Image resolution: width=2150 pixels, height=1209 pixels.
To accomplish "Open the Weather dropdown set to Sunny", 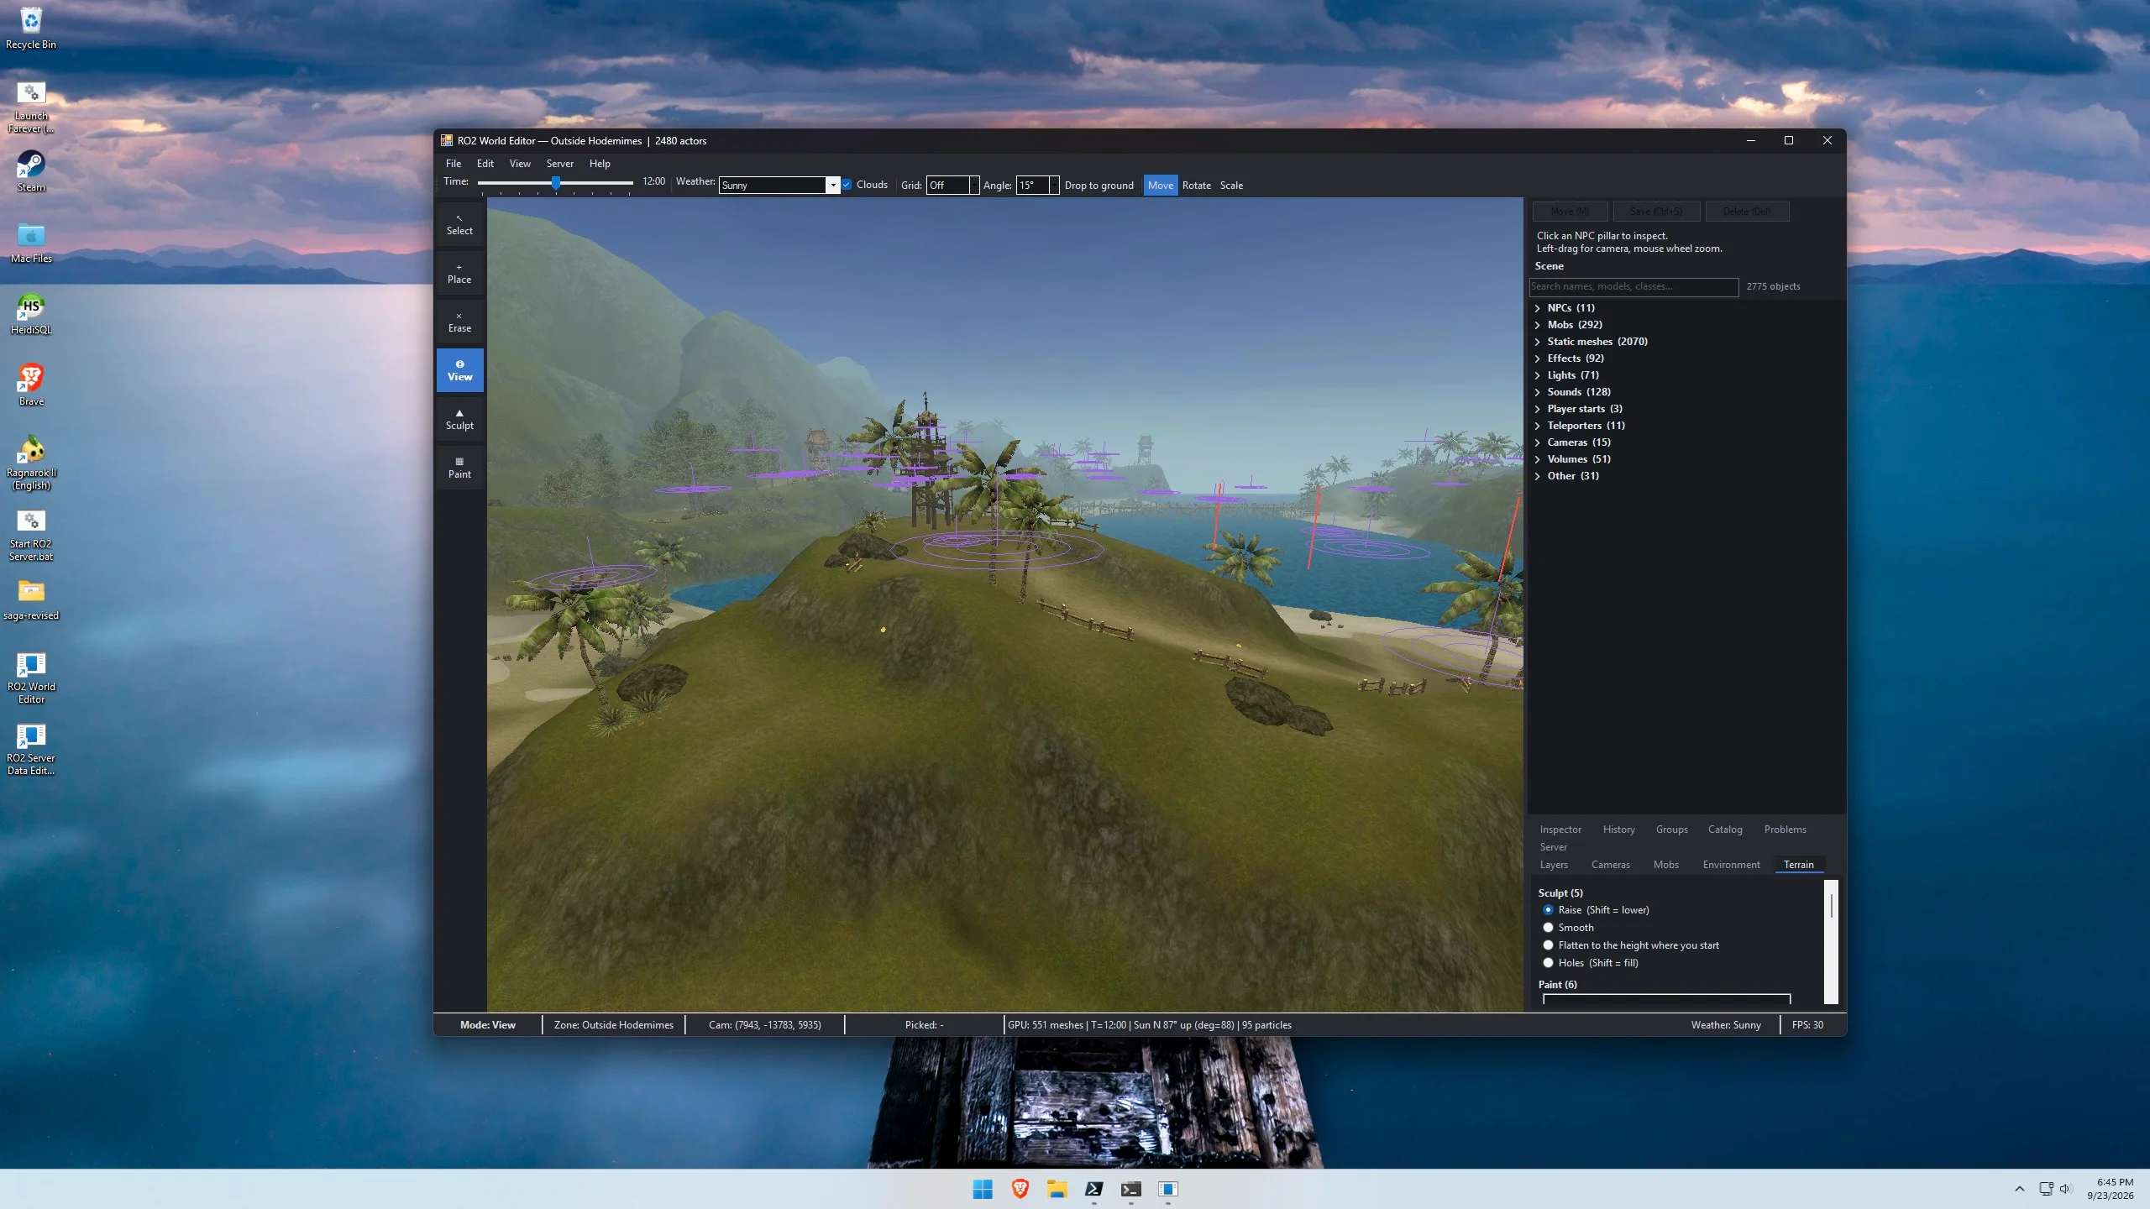I will coord(779,185).
